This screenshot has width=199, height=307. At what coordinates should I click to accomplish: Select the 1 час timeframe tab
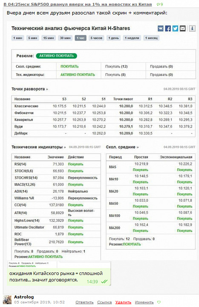click(81, 38)
